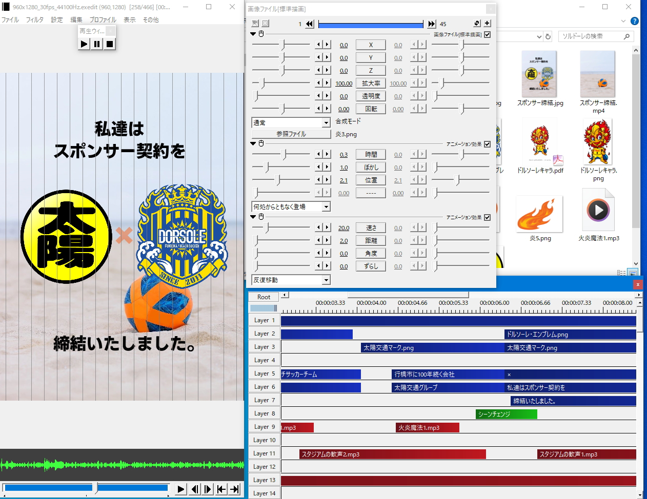This screenshot has height=499, width=647.
Task: Click the 透明度 left slider handle
Action: (x=256, y=96)
